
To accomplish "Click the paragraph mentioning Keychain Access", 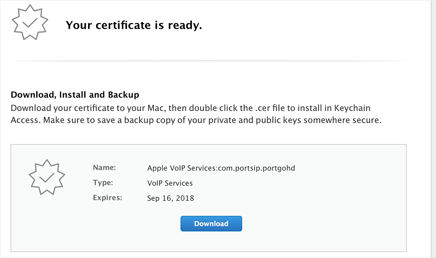I will (x=196, y=114).
